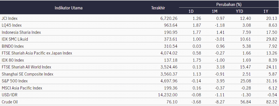
Task: Select the JCI Index row label
Action: 10,18
